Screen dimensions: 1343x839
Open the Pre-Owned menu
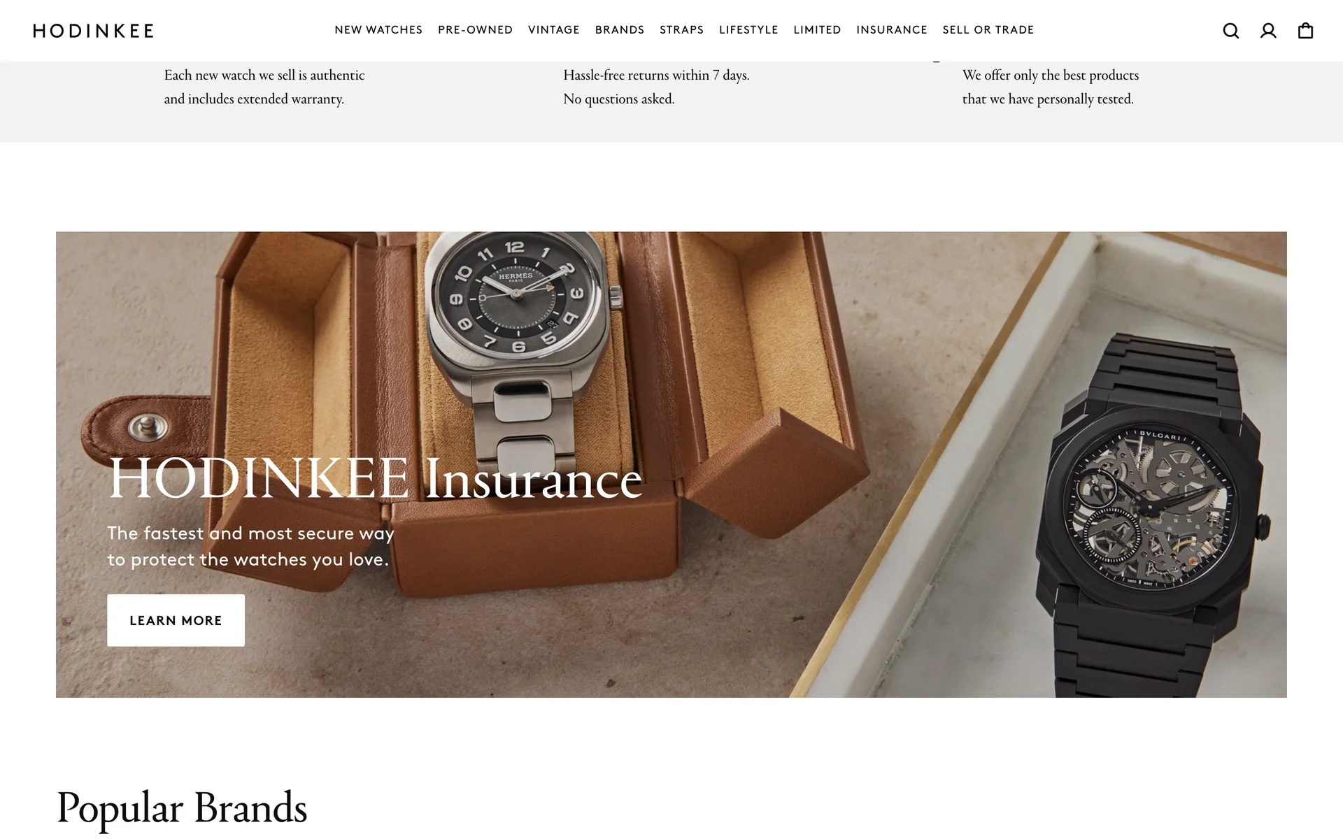coord(476,30)
